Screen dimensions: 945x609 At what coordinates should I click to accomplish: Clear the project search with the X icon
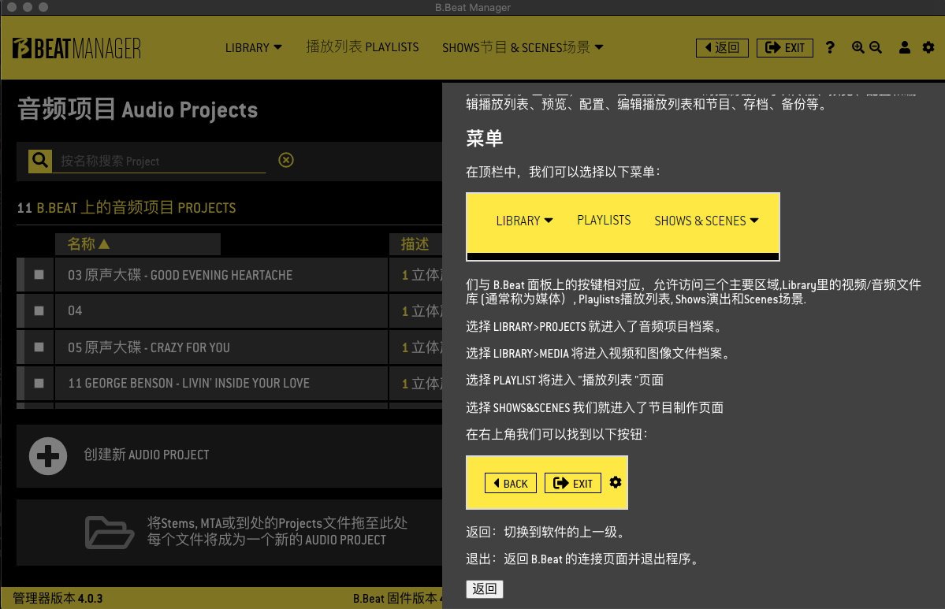(x=286, y=160)
